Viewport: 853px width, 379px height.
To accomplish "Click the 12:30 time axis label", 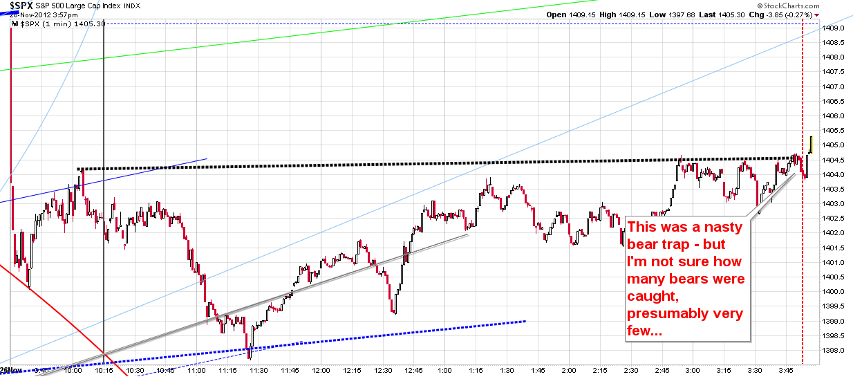I will coord(382,371).
